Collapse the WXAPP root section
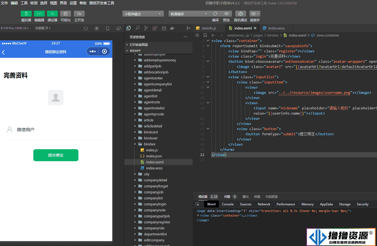The image size is (377, 246). (158, 51)
